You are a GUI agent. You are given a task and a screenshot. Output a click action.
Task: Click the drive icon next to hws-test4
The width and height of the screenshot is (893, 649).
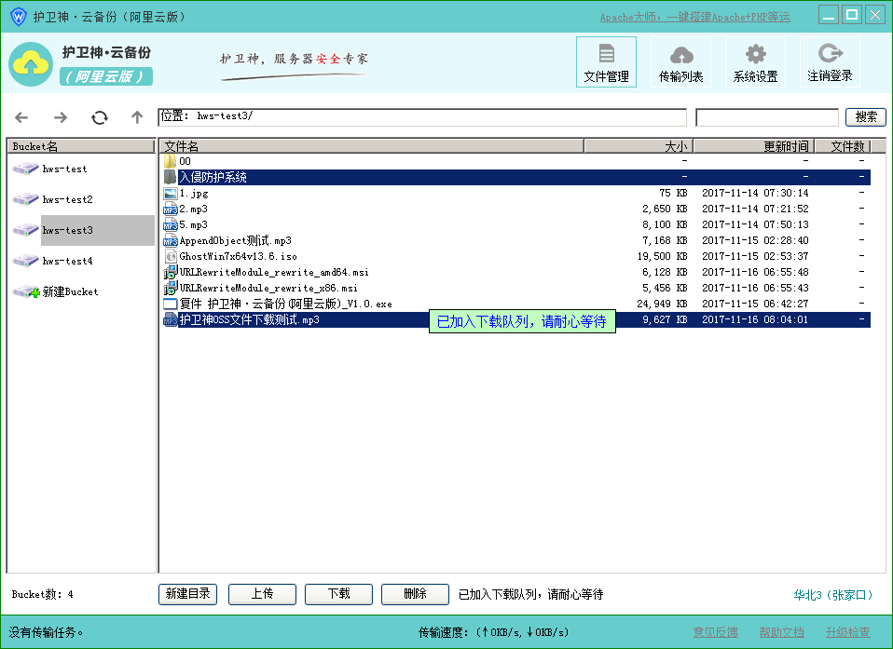point(25,261)
